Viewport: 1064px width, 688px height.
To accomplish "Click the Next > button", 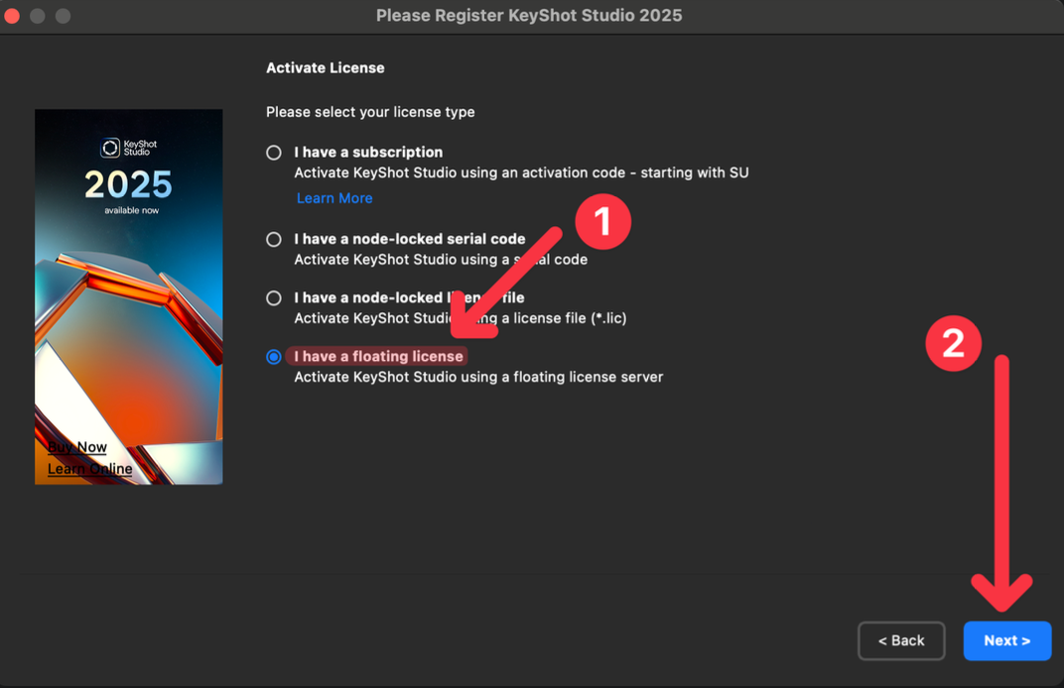I will pos(1006,640).
